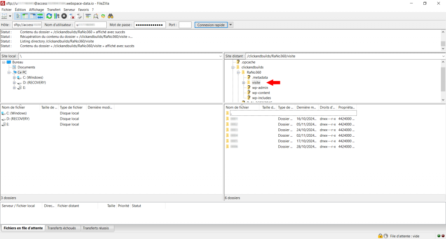Expand C: (Windows) drive in local tree

click(14, 77)
